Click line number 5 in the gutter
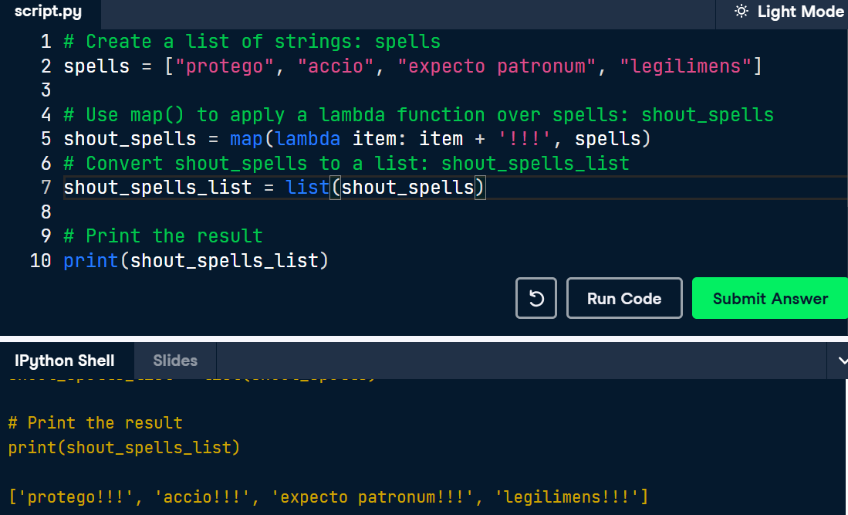848x515 pixels. (x=46, y=139)
